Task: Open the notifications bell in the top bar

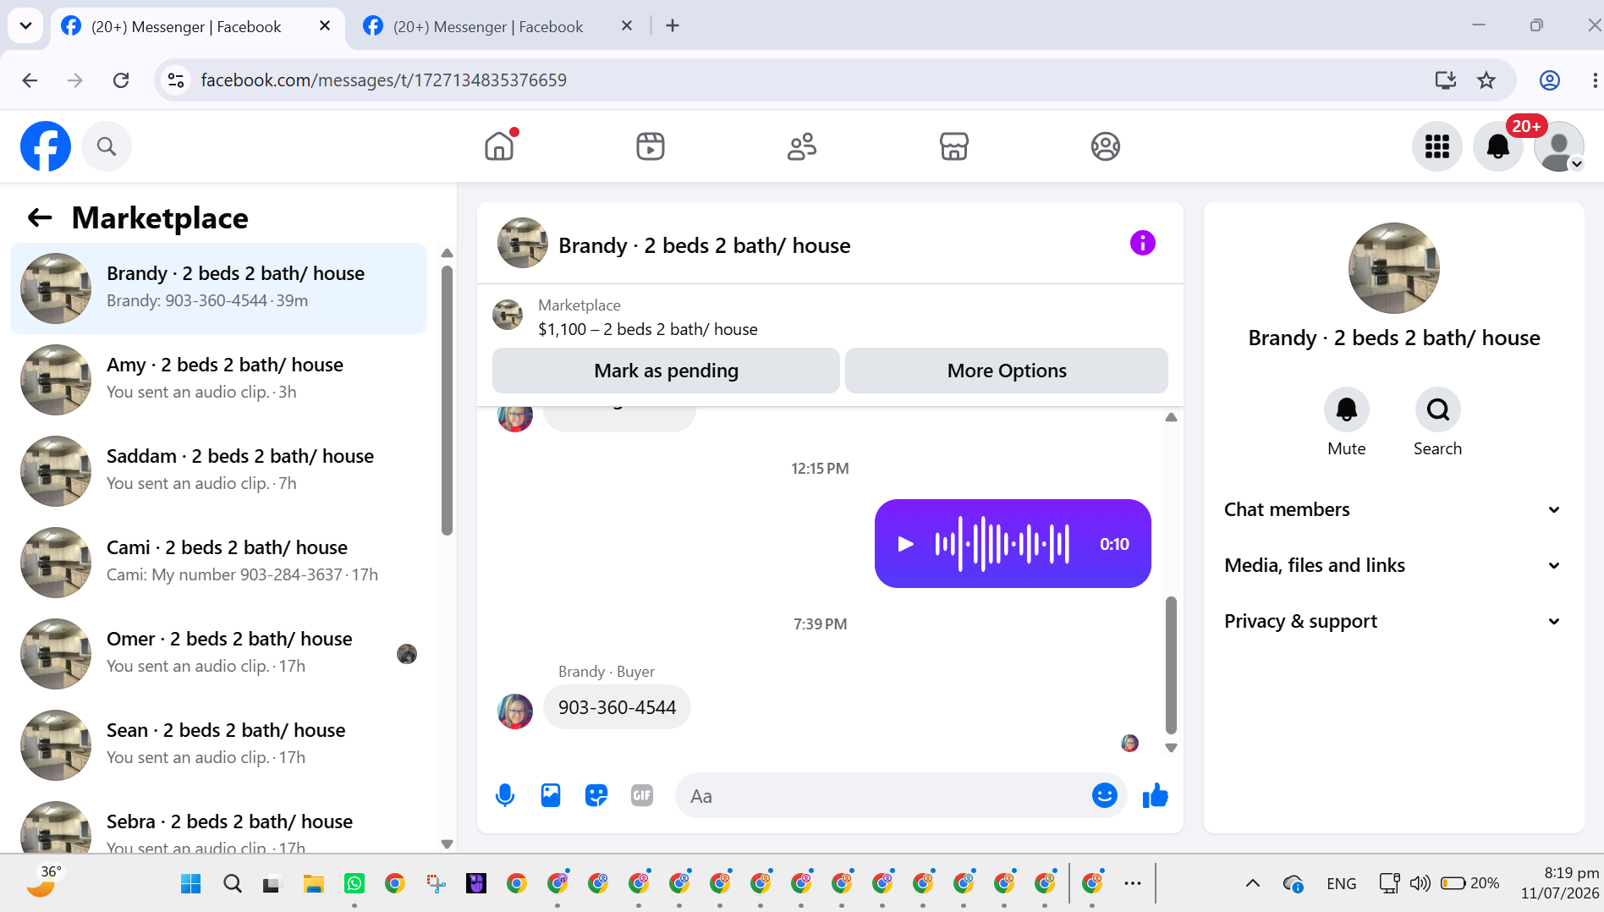Action: tap(1498, 146)
